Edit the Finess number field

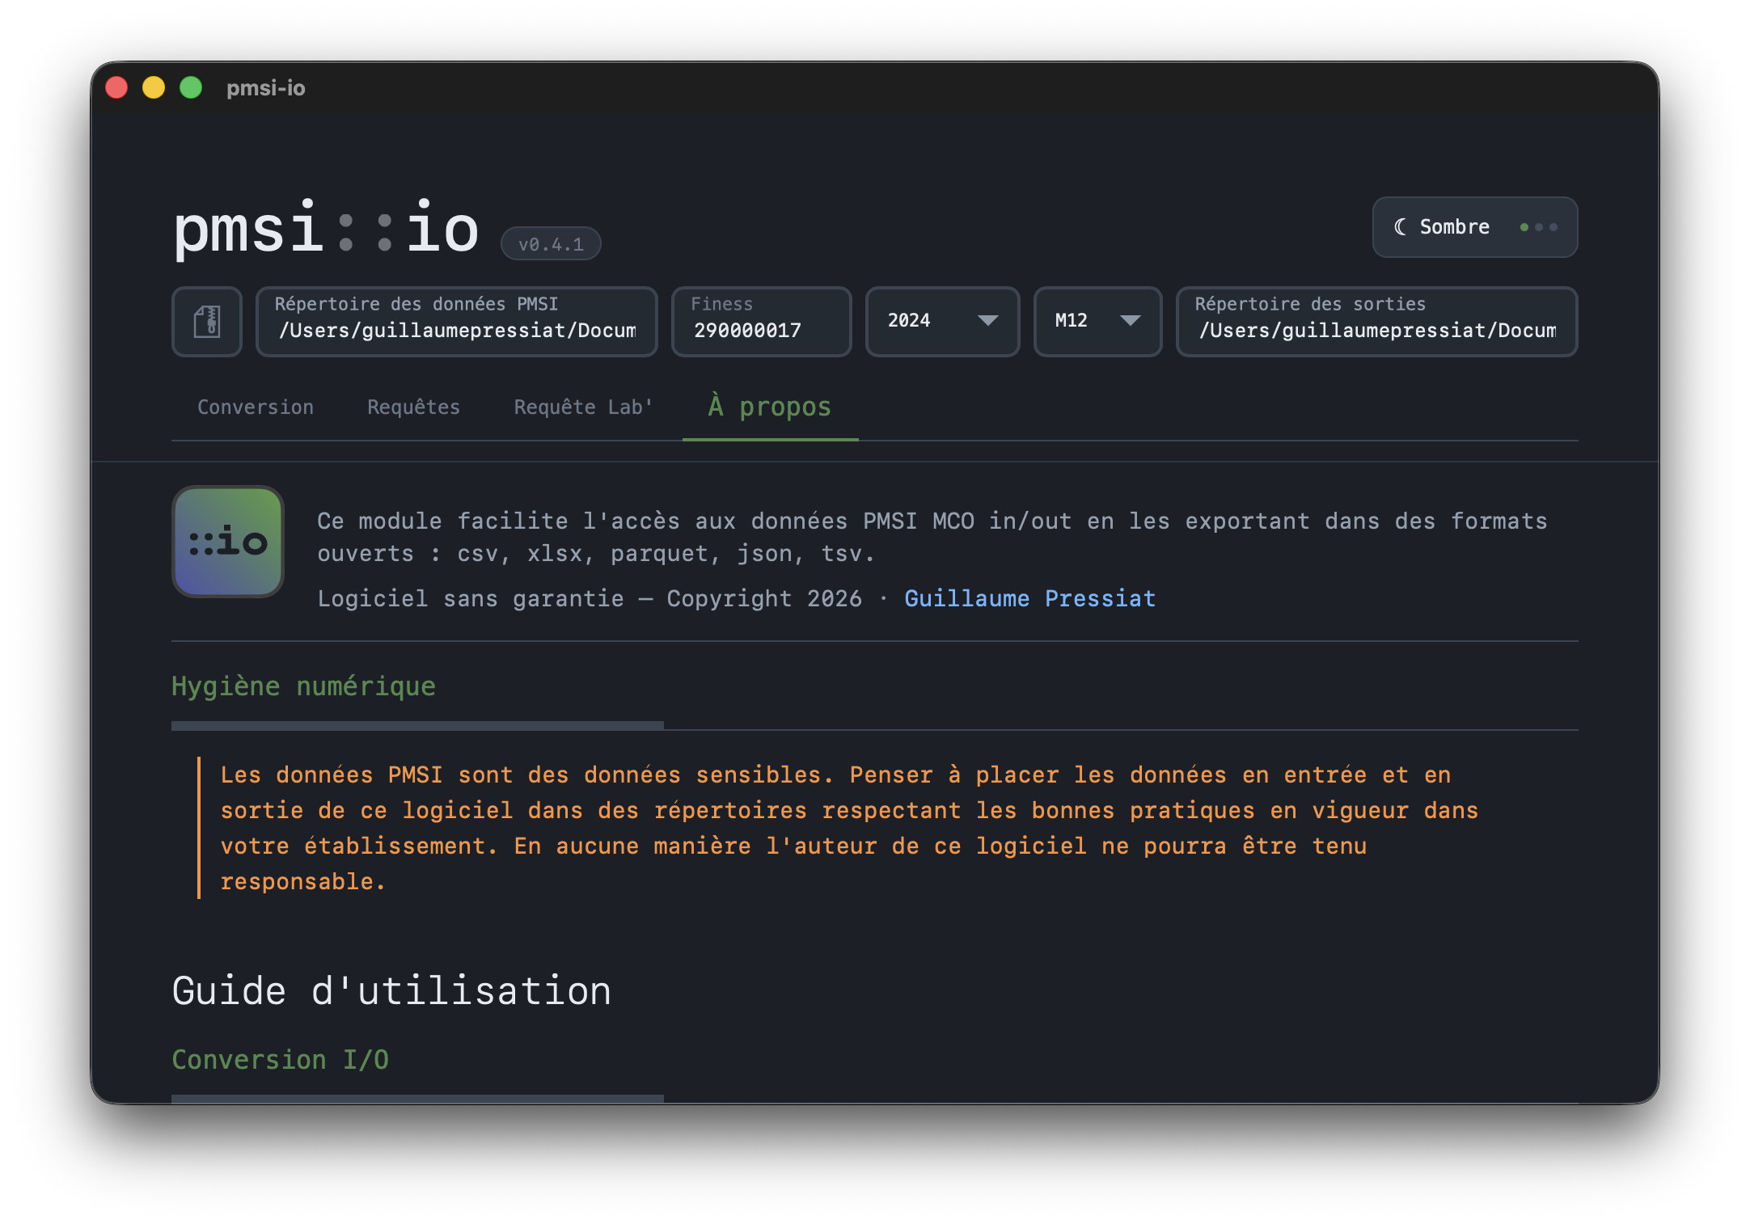(x=761, y=321)
